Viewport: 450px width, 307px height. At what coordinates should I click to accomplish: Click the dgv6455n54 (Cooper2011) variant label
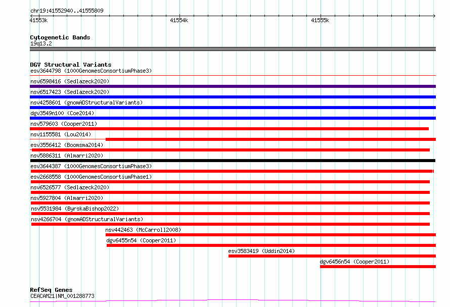(141, 240)
